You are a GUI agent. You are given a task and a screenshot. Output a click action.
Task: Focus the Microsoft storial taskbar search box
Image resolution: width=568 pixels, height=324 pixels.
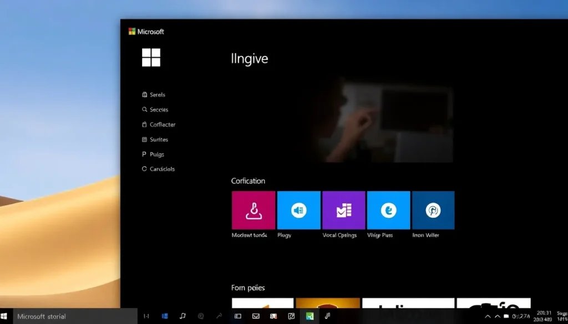point(75,316)
